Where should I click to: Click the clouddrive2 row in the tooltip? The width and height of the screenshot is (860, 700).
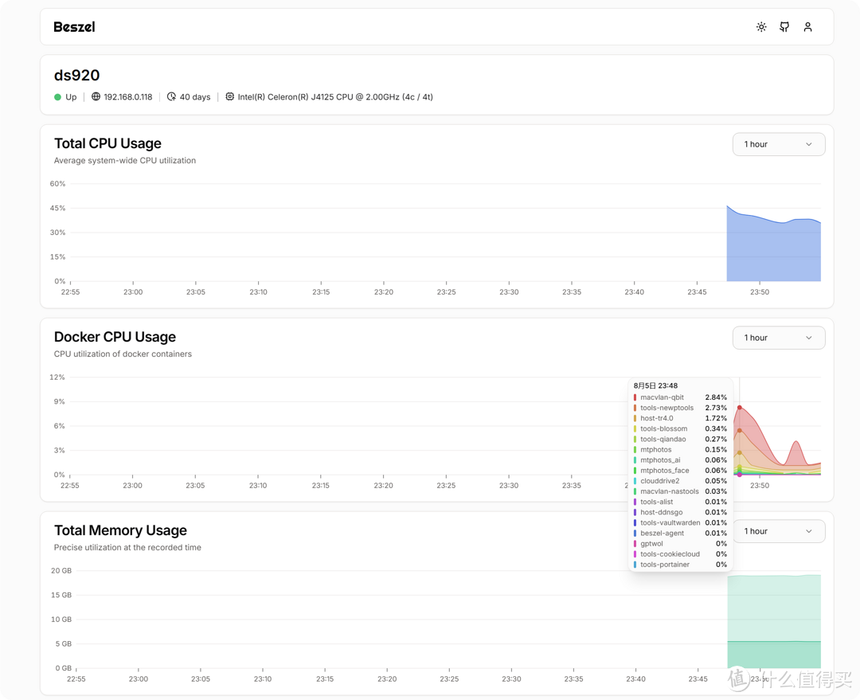click(659, 480)
